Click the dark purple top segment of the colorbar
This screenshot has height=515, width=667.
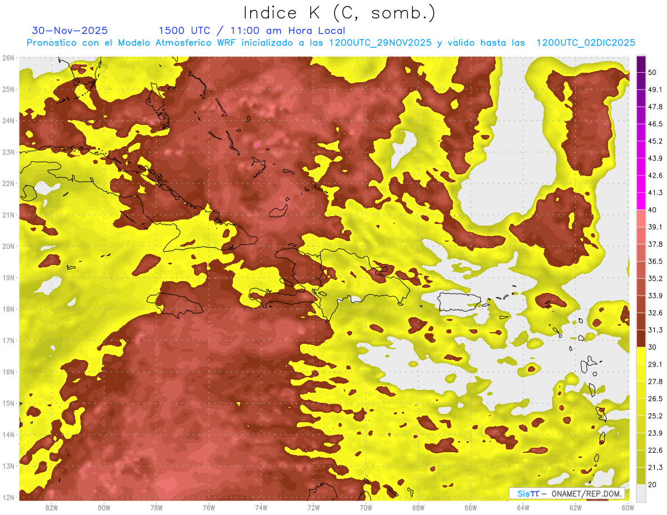641,64
